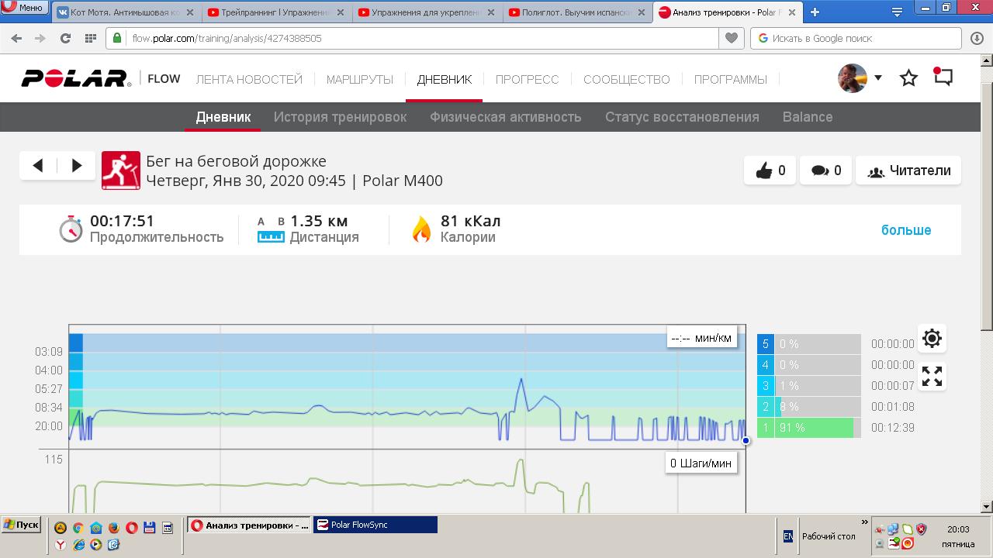Click the thumbs-up like button

[x=770, y=170]
